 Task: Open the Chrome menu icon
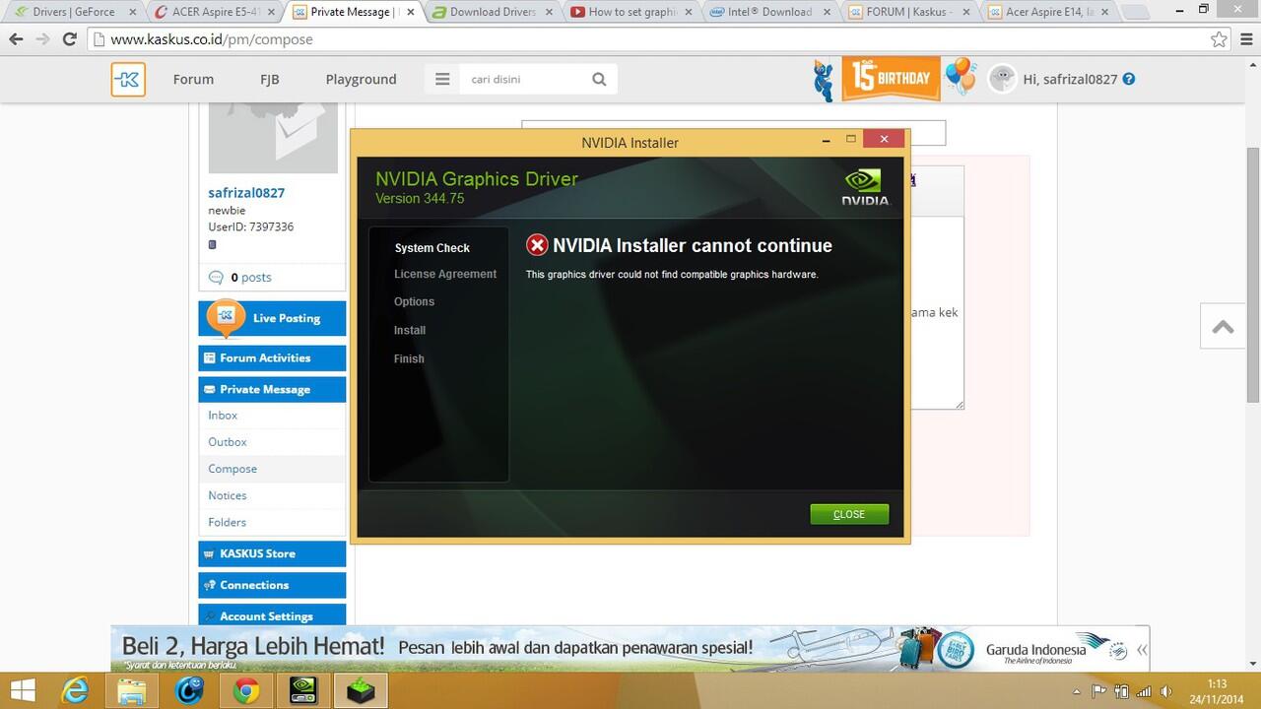coord(1245,39)
